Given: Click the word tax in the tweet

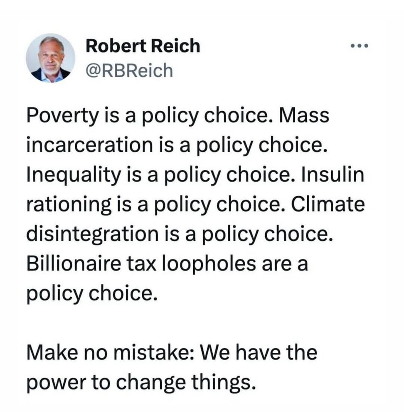Looking at the screenshot, I should (x=141, y=264).
